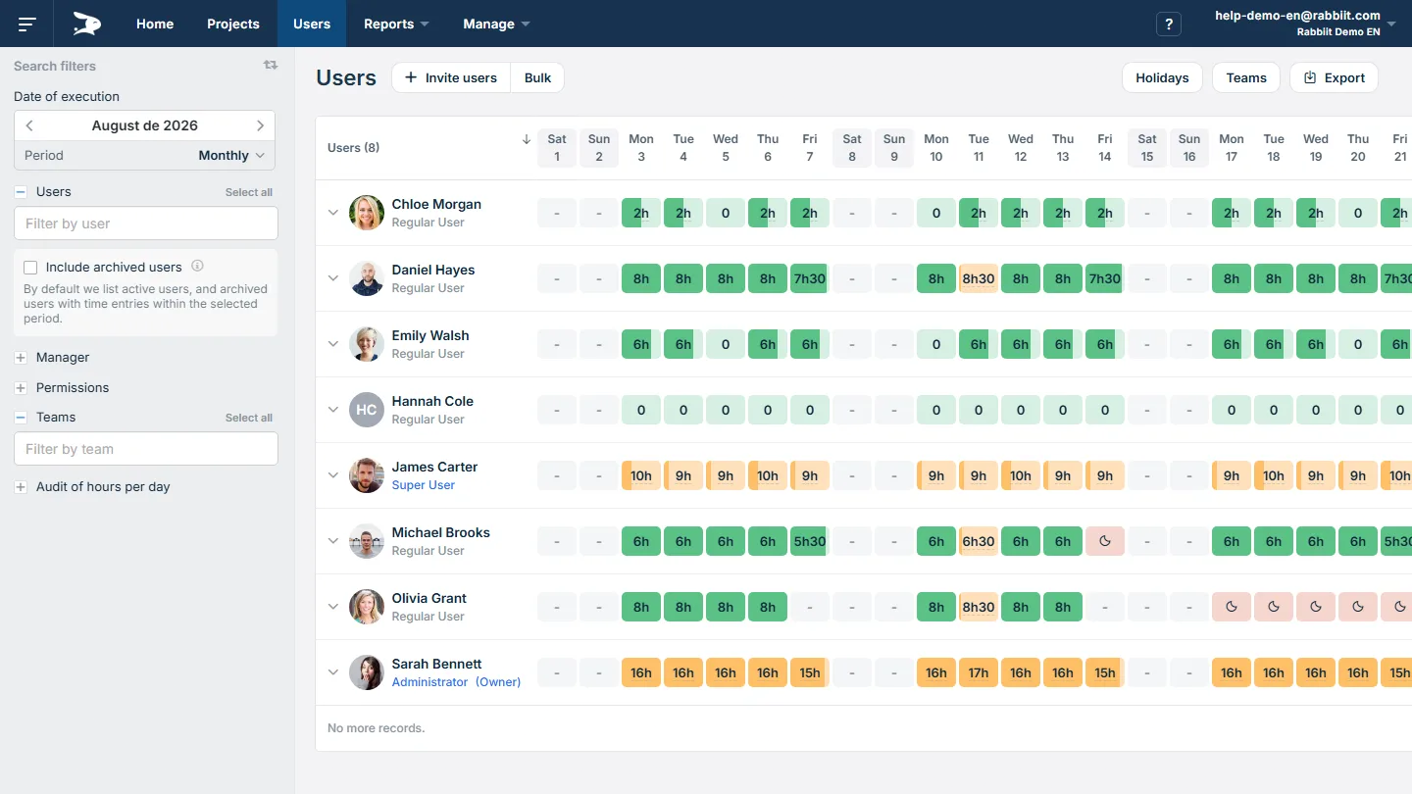1412x794 pixels.
Task: Click Olivia Grant's avatar
Action: click(x=367, y=607)
